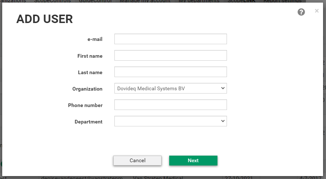
Task: Select the Last name text field
Action: click(x=170, y=72)
